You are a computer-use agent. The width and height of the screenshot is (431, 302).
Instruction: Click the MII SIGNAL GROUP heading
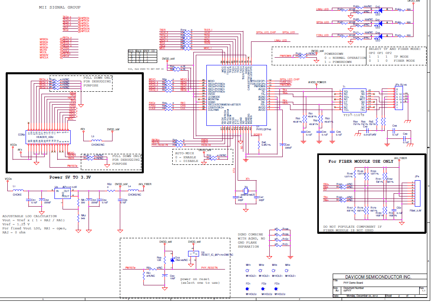60,8
